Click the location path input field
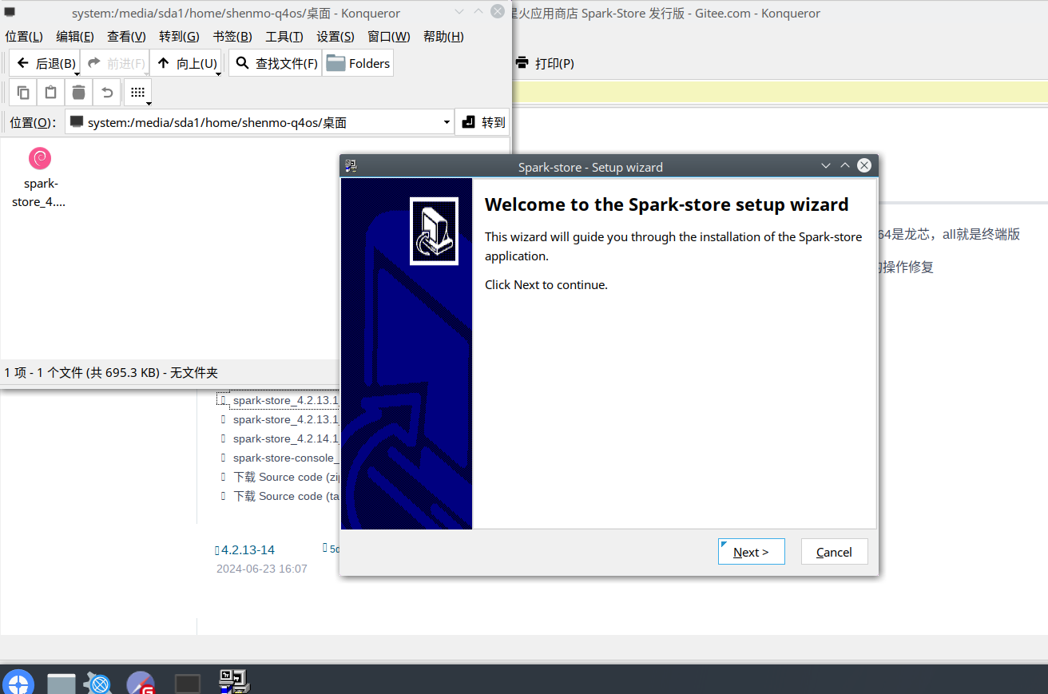Image resolution: width=1048 pixels, height=694 pixels. [x=256, y=122]
